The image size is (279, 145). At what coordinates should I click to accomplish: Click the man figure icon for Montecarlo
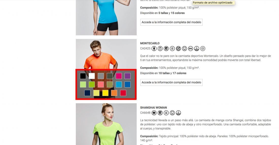(154, 49)
